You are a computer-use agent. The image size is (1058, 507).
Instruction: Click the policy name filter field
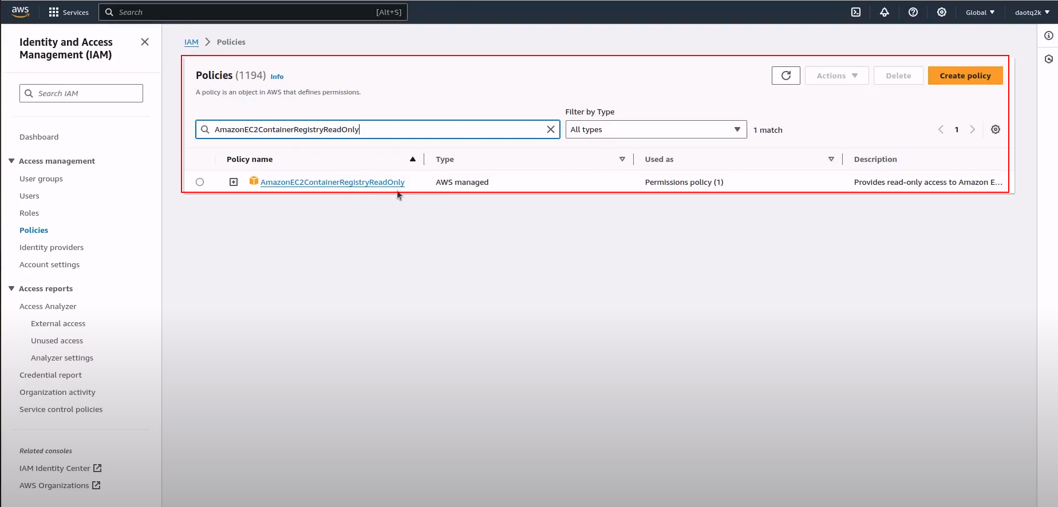click(x=378, y=129)
